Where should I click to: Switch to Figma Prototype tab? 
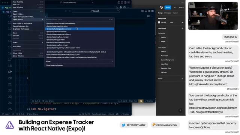(168, 13)
